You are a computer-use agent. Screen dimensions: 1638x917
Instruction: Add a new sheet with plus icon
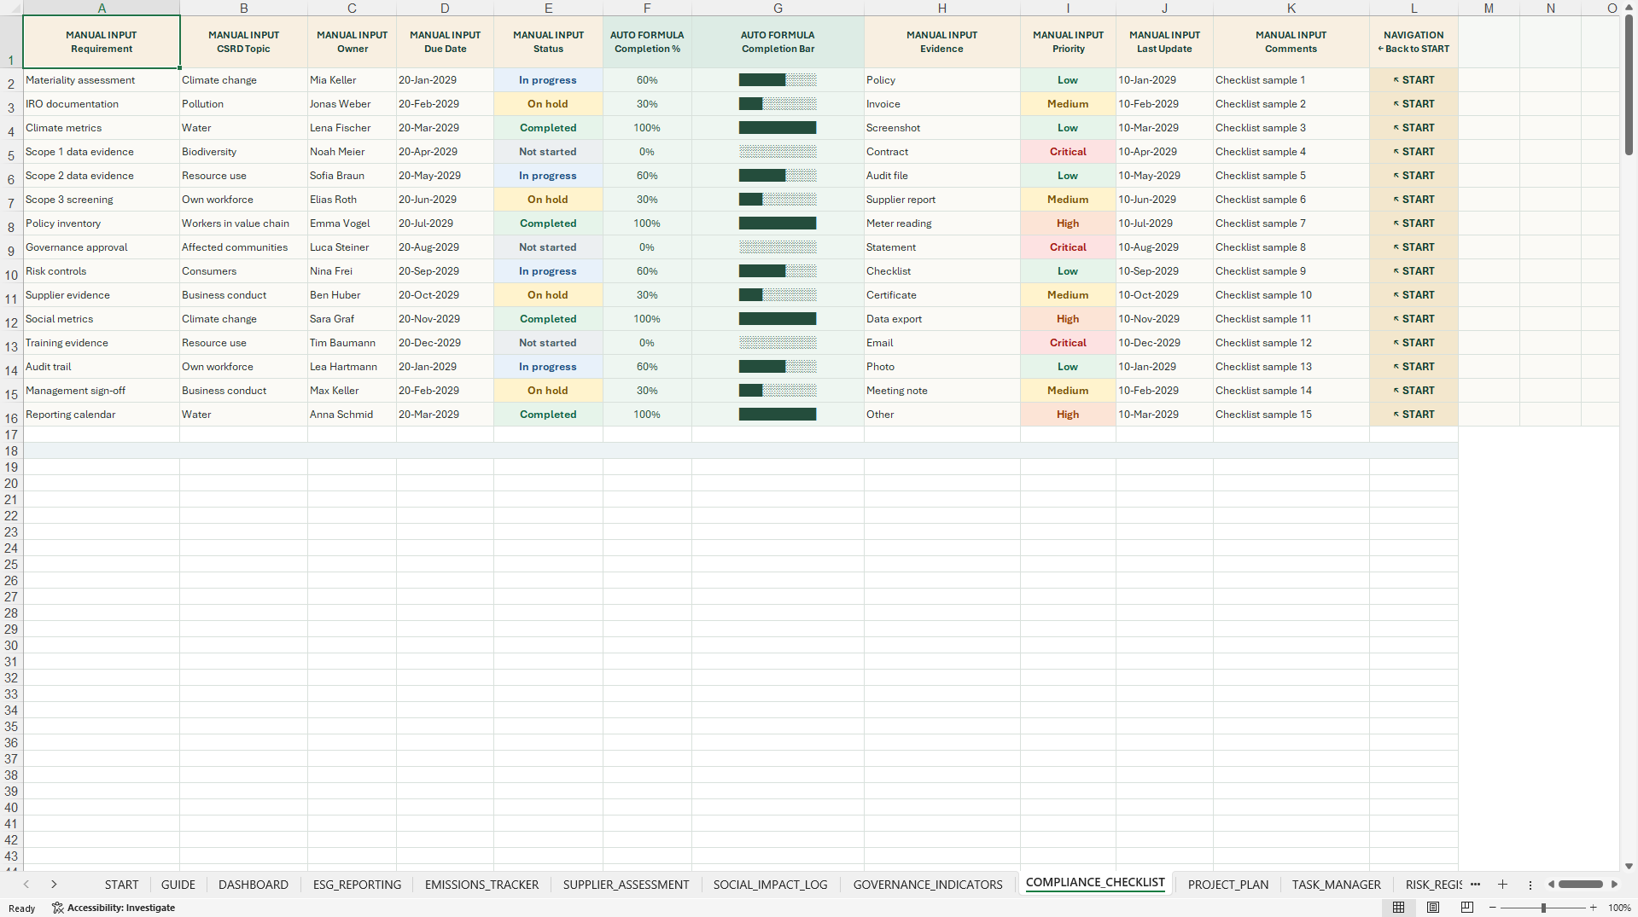[x=1502, y=885]
